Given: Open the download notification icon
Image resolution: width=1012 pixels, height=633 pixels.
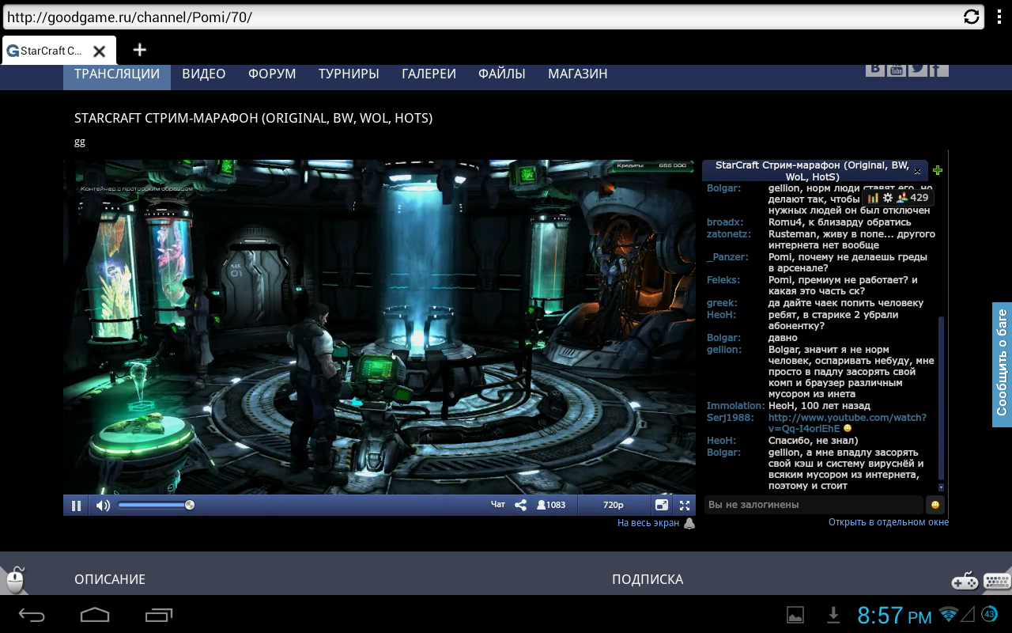Looking at the screenshot, I should point(833,615).
